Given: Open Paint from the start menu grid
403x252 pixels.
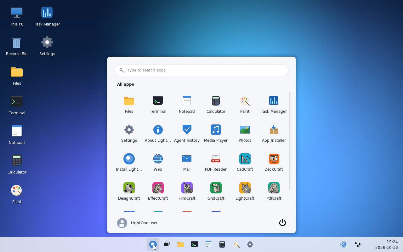Looking at the screenshot, I should click(245, 104).
